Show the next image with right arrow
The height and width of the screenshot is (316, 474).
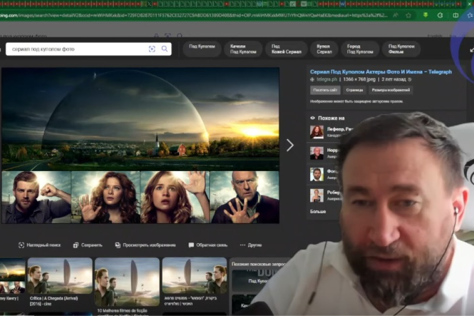[x=290, y=145]
